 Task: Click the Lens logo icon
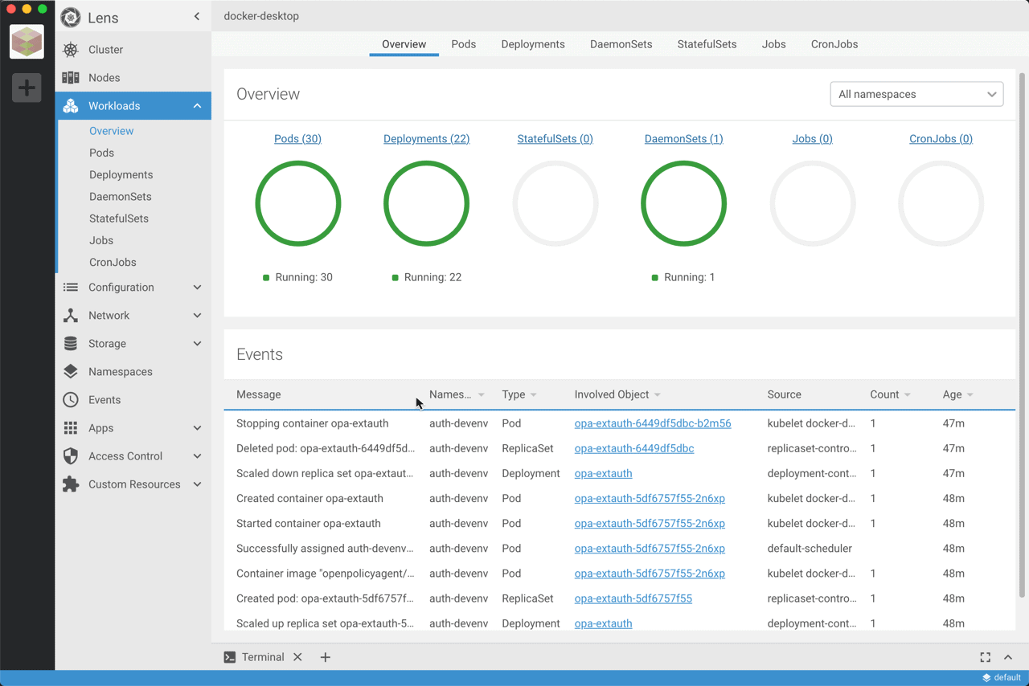[71, 17]
